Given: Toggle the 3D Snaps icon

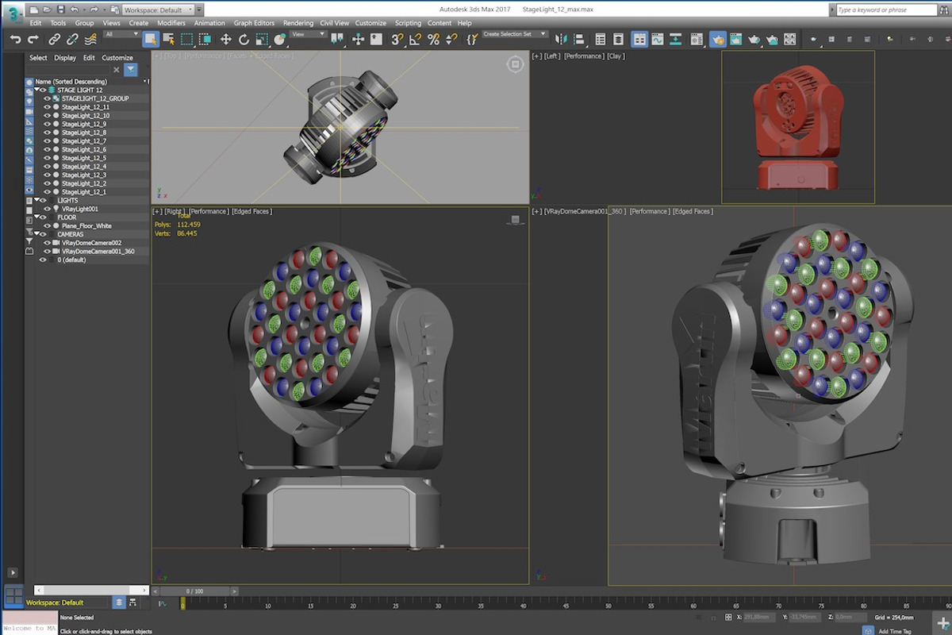Looking at the screenshot, I should tap(397, 39).
